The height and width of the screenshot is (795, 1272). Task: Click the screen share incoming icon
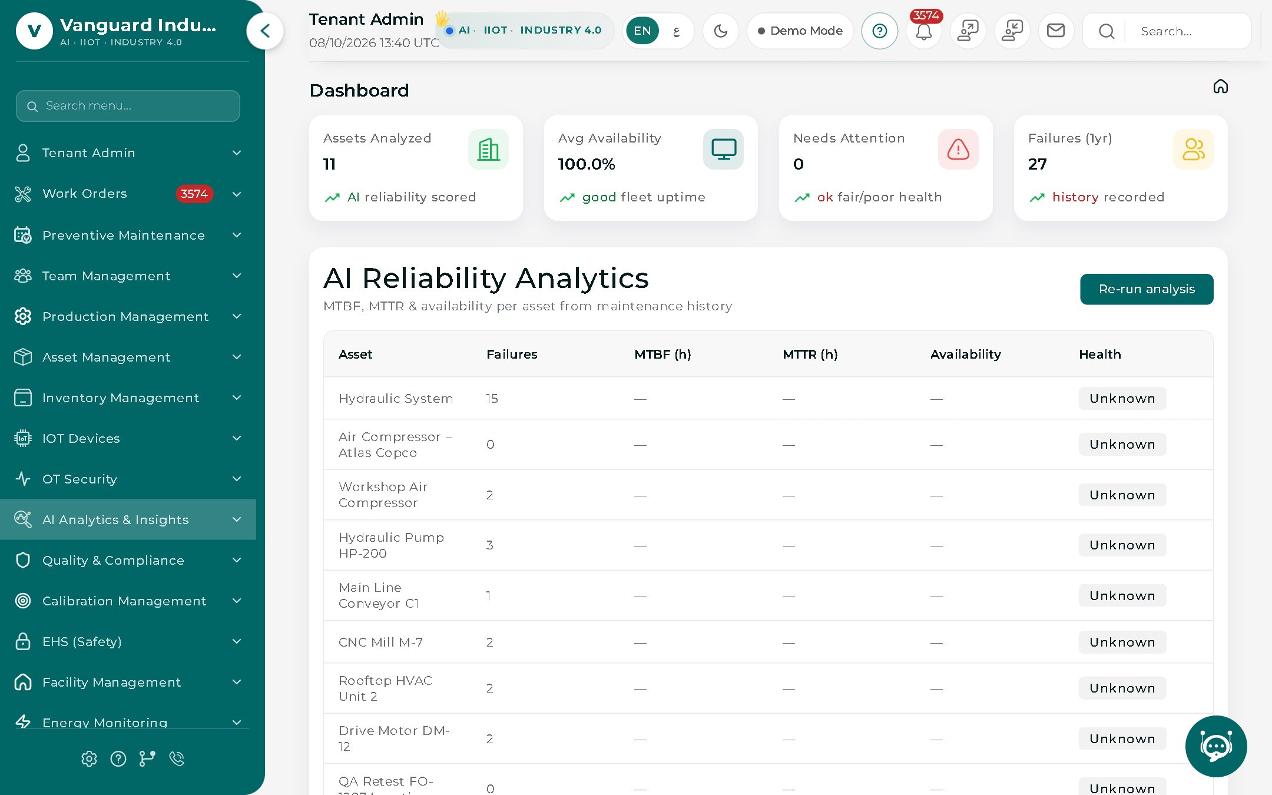pyautogui.click(x=1012, y=31)
